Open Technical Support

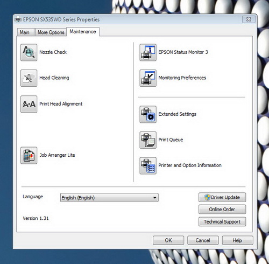[x=222, y=221]
